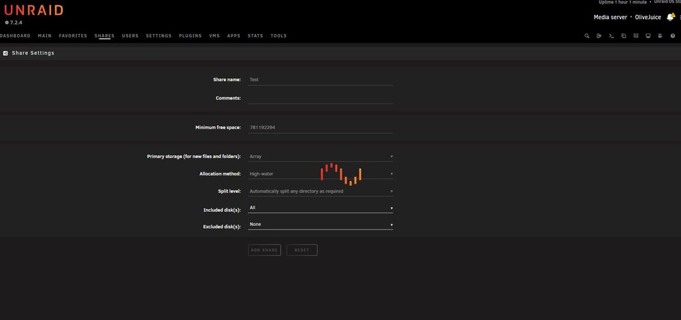Image resolution: width=681 pixels, height=320 pixels.
Task: Focus the Minimum free space field
Action: [x=321, y=127]
